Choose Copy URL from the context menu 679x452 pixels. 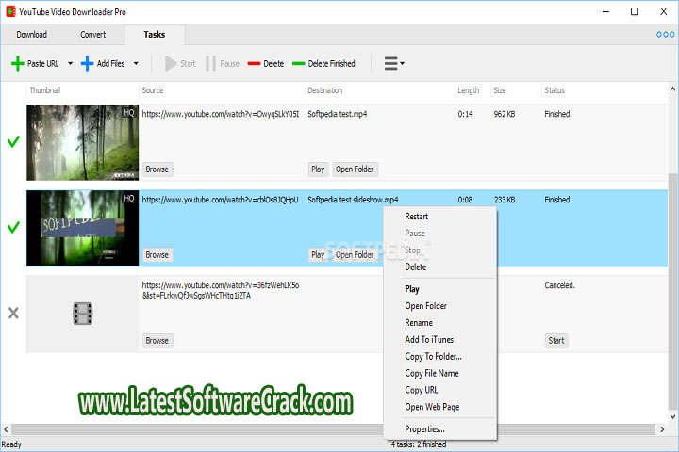pos(421,390)
